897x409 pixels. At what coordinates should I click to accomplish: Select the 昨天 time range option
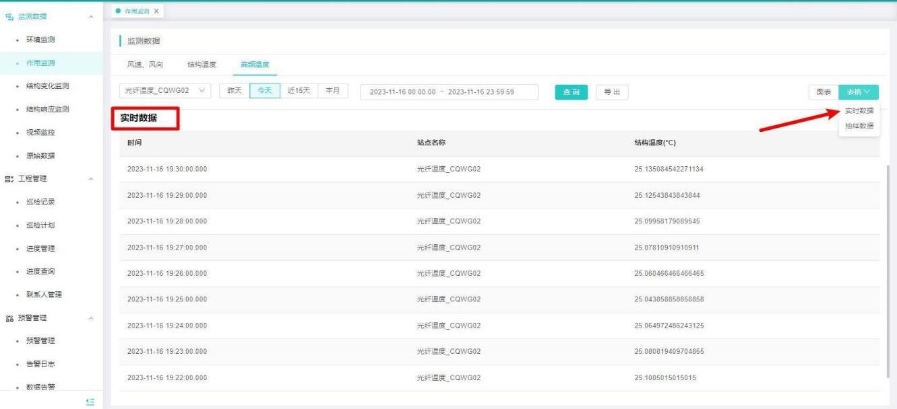point(234,91)
